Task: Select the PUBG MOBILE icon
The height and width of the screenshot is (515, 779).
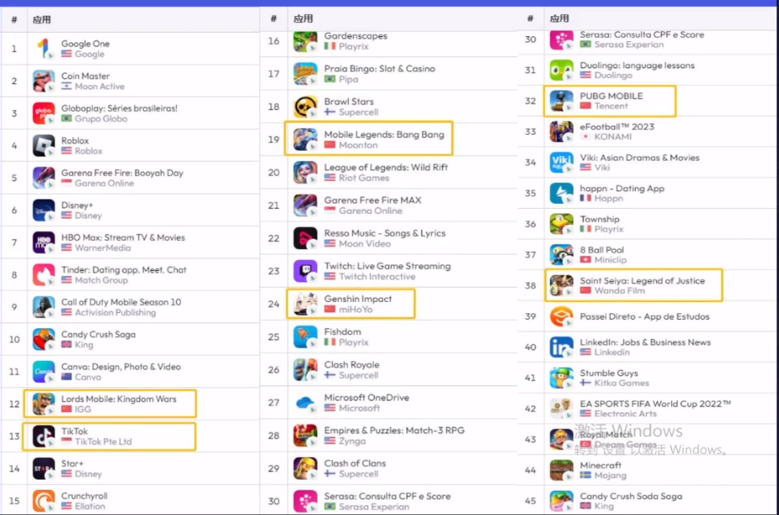Action: coord(562,101)
